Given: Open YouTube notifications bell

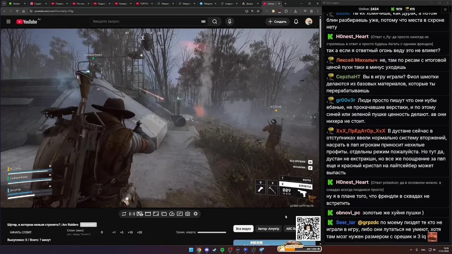Looking at the screenshot, I should (x=296, y=22).
